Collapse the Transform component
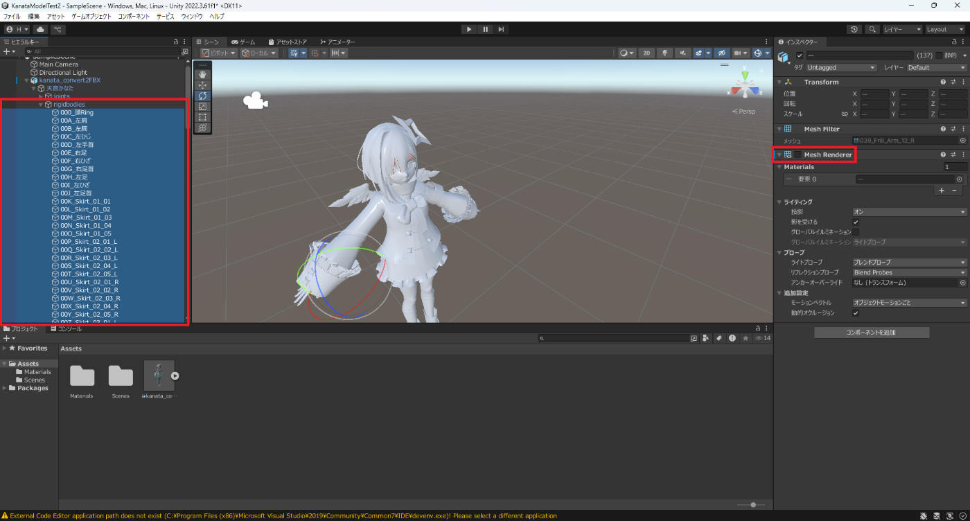Screen dimensions: 970x521 [x=779, y=82]
